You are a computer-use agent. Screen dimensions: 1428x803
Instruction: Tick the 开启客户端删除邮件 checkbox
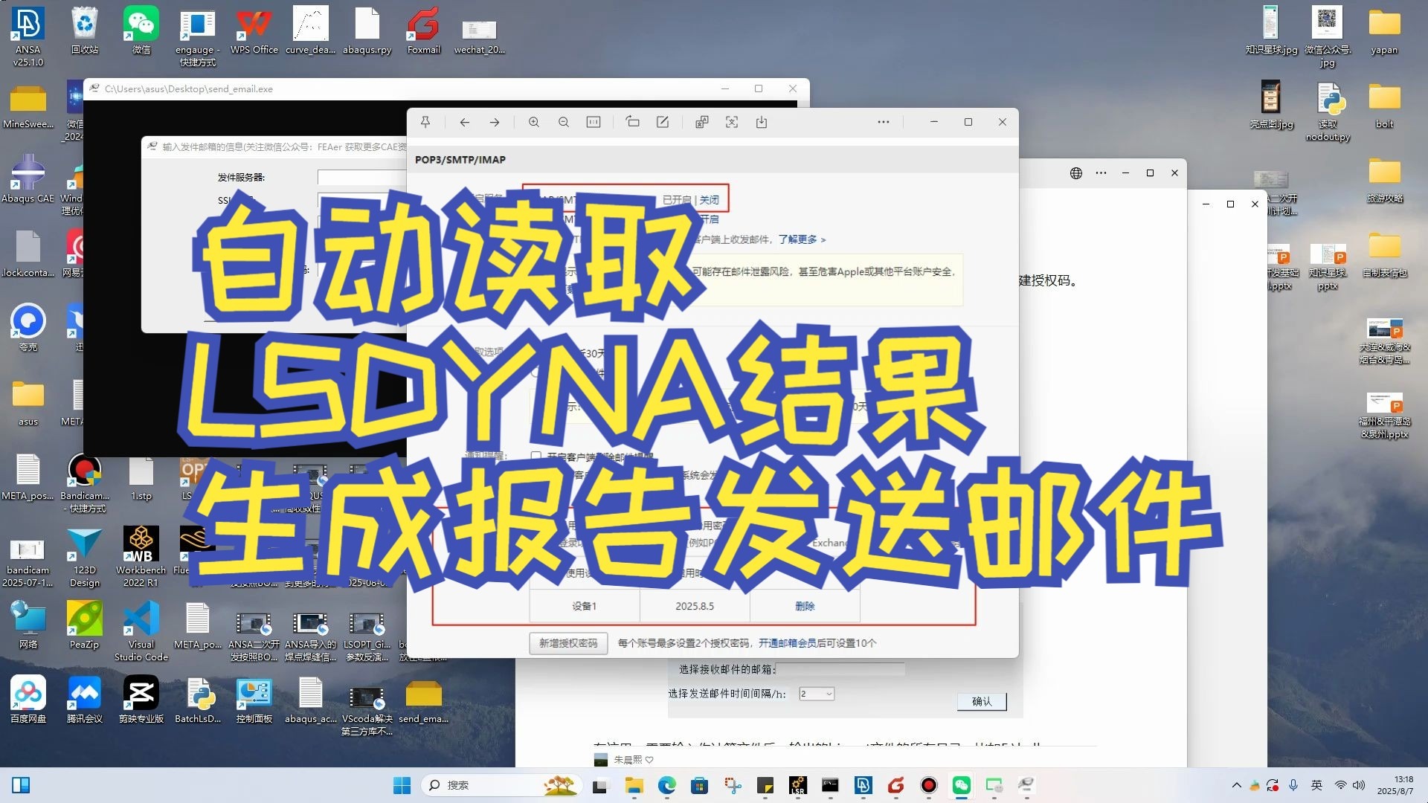coord(536,456)
